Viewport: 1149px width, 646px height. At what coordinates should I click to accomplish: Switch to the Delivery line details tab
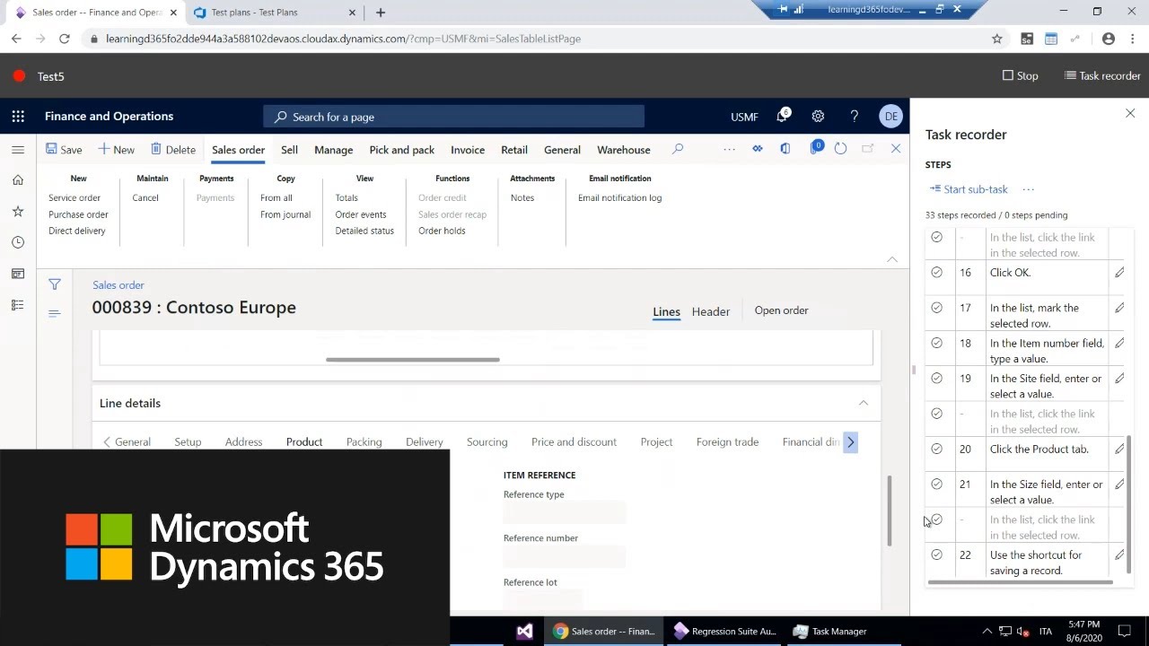(x=424, y=442)
